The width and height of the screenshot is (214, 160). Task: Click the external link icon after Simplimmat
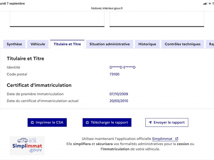(x=177, y=139)
